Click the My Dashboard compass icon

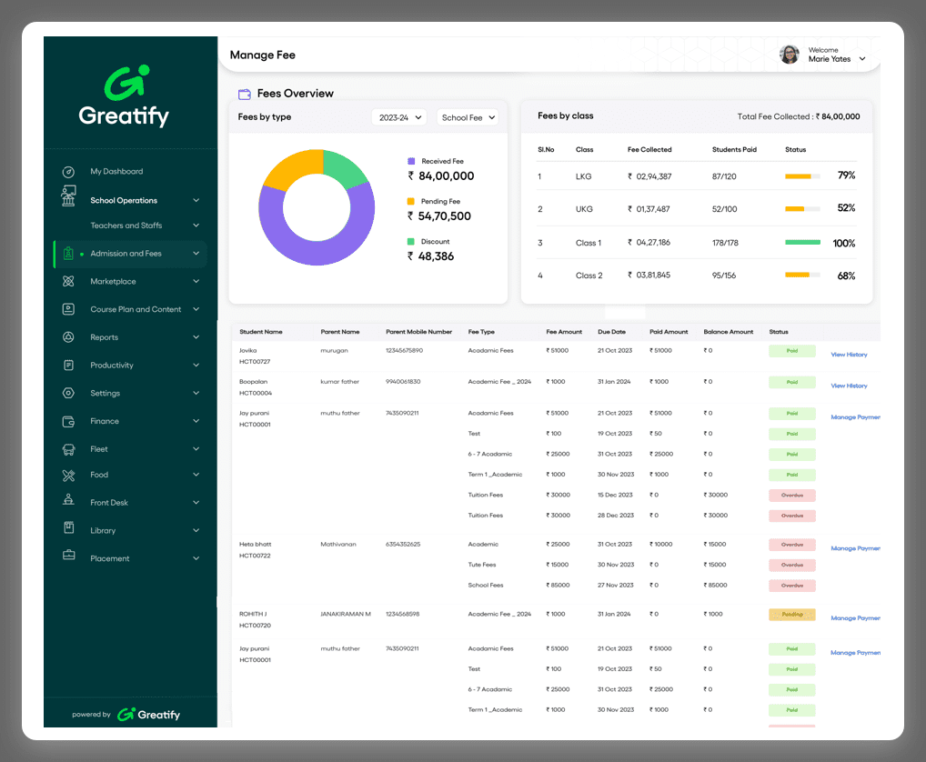pyautogui.click(x=68, y=172)
